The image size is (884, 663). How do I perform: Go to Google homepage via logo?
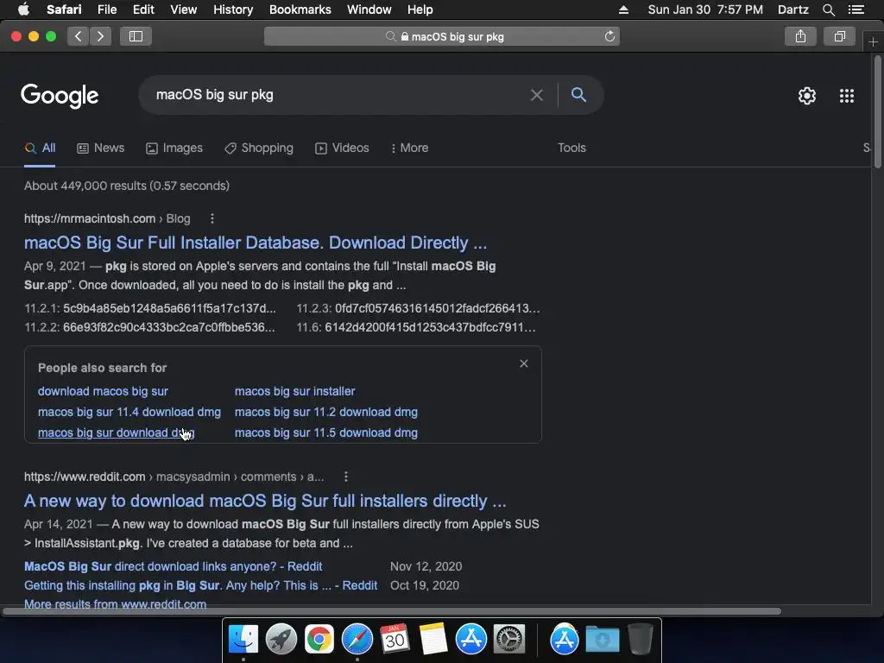tap(60, 96)
